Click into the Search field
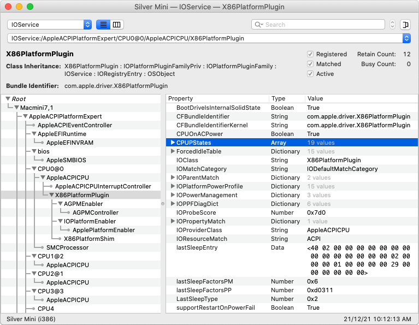The height and width of the screenshot is (325, 419). point(318,25)
